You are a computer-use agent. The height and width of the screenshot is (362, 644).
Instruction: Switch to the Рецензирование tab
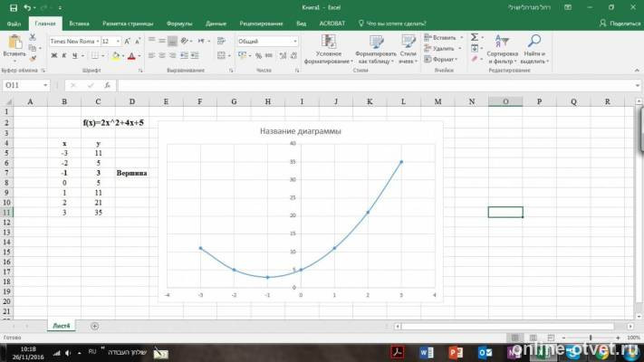(261, 24)
